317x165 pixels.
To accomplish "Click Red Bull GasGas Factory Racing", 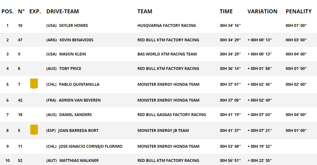I will [172, 115].
